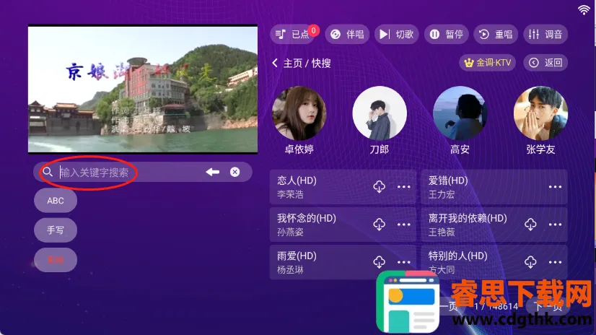The image size is (596, 335).
Task: Select singer 张学友 avatar
Action: pyautogui.click(x=540, y=113)
